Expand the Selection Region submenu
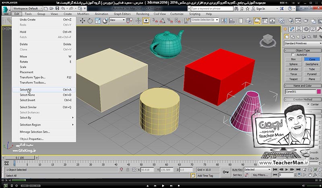 [x=44, y=125]
